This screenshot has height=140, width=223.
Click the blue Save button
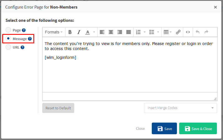(164, 128)
